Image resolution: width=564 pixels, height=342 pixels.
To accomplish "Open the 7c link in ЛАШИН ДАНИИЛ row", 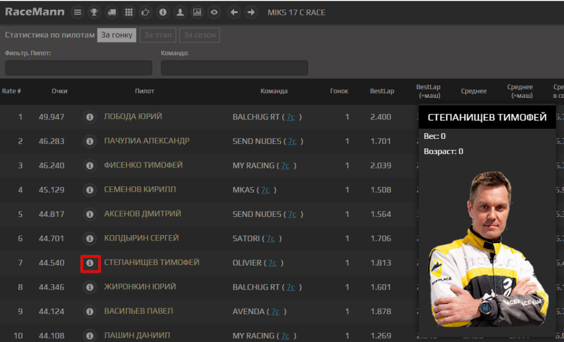I will [x=285, y=336].
